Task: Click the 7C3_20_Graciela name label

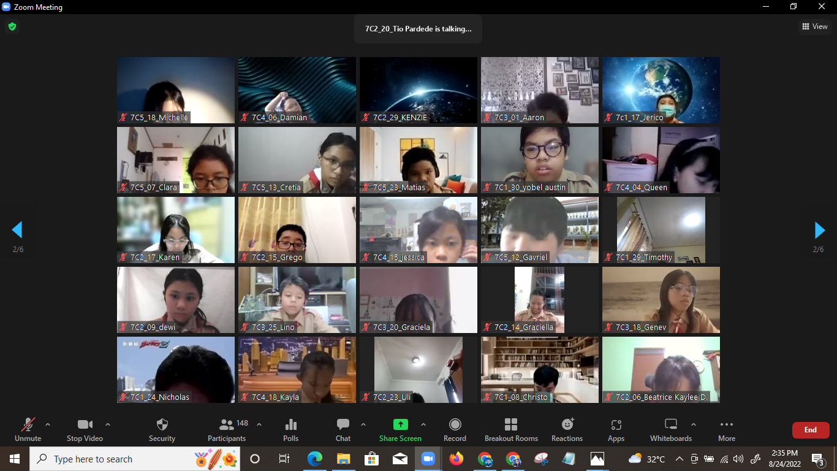Action: tap(401, 327)
